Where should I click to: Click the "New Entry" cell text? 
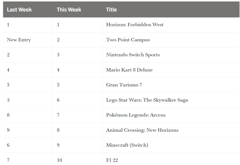coord(19,40)
